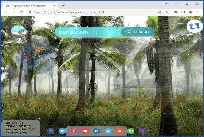Open the Chrome three-dot menu

[x=198, y=12]
